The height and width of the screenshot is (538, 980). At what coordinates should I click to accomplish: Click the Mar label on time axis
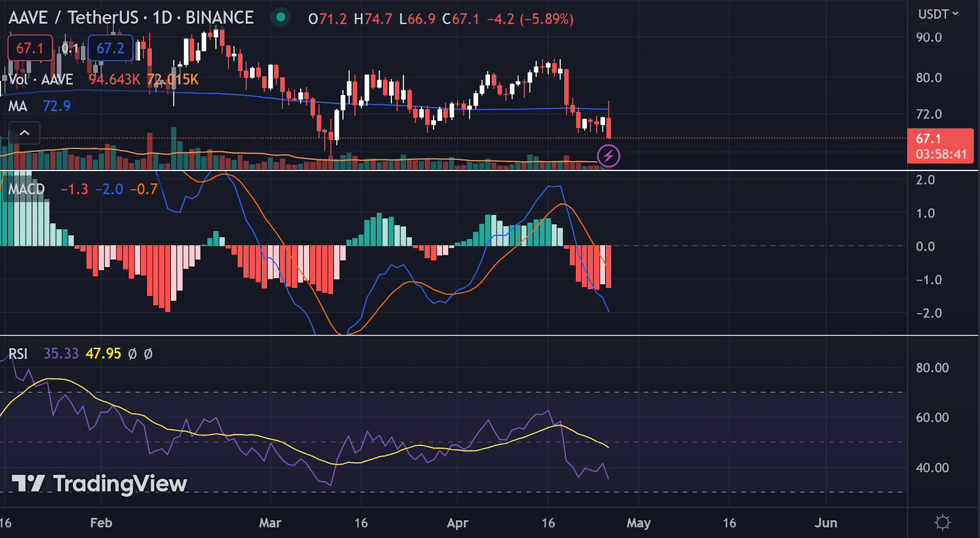270,523
